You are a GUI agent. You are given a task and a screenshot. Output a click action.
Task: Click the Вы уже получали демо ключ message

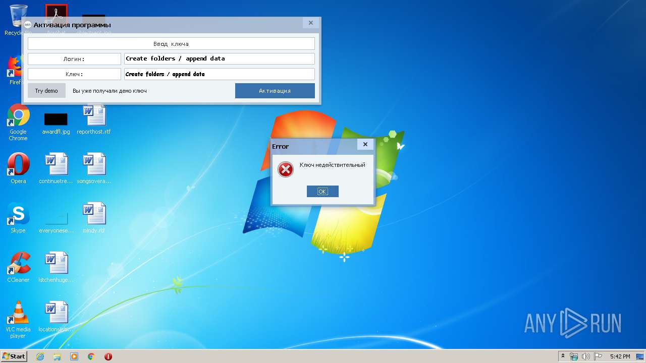(x=110, y=91)
